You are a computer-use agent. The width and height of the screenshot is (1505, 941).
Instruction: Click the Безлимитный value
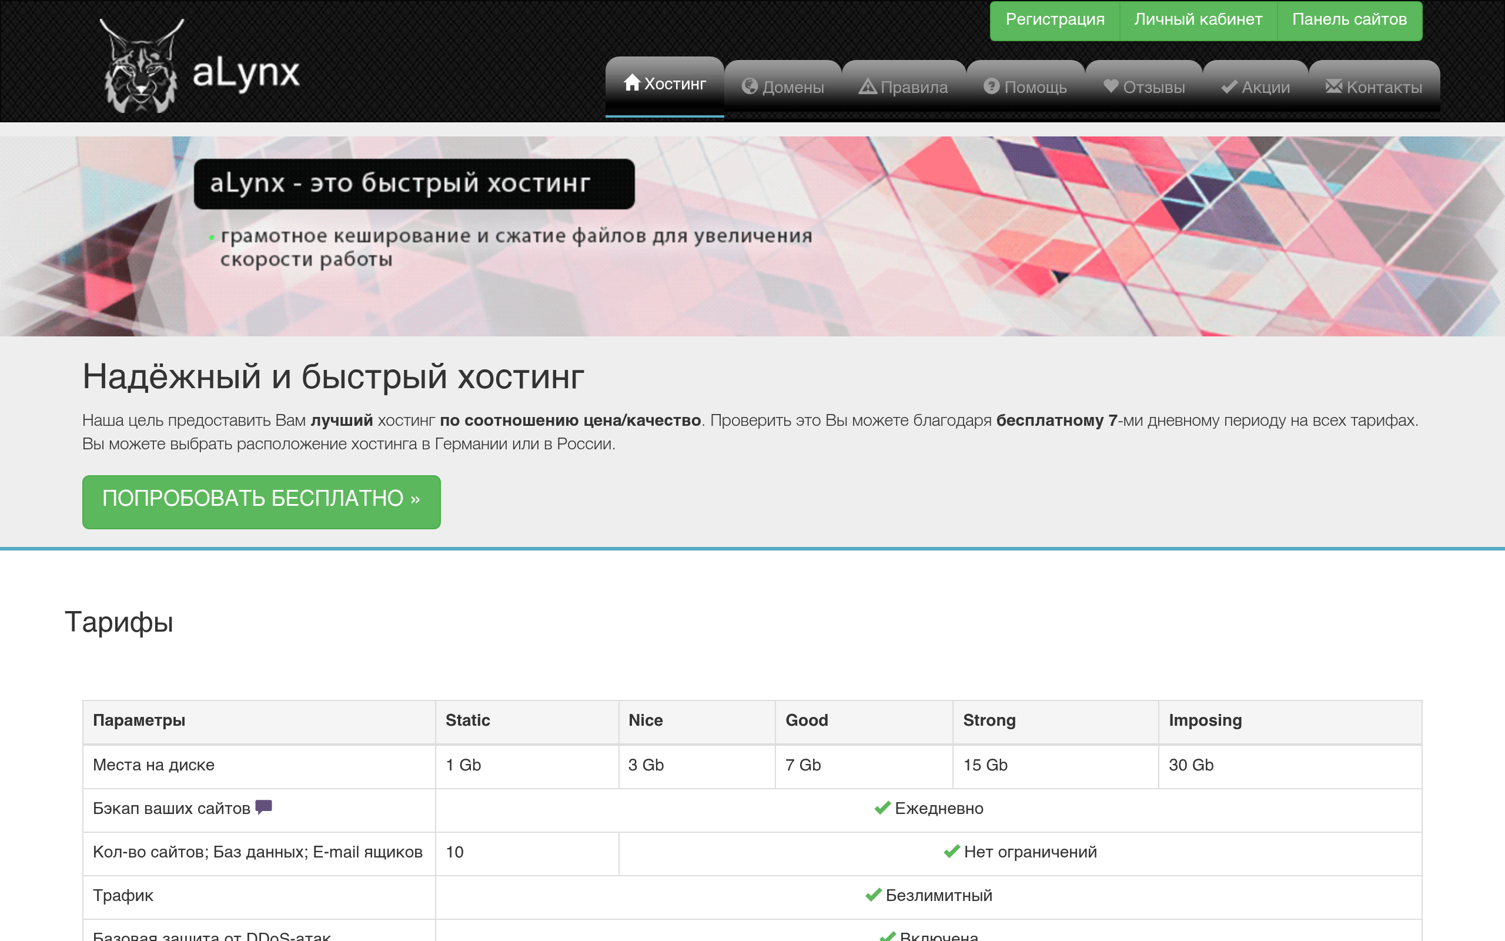point(939,896)
